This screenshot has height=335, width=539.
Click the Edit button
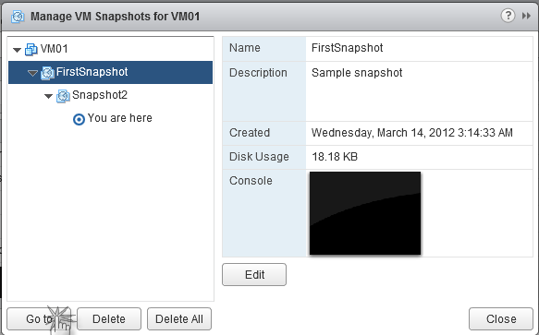254,275
